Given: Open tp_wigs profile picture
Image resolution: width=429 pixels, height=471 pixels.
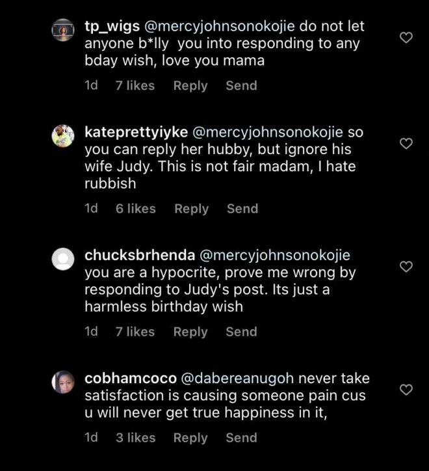Looking at the screenshot, I should [62, 29].
